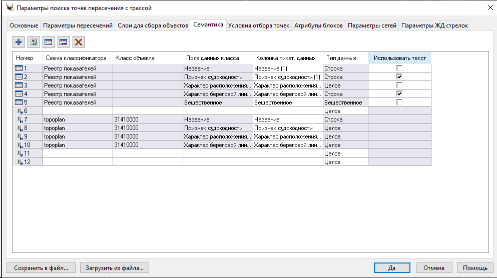Click 'Целое' data type in row 12

tap(345, 162)
